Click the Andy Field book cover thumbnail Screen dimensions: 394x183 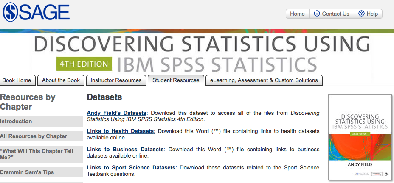360,137
